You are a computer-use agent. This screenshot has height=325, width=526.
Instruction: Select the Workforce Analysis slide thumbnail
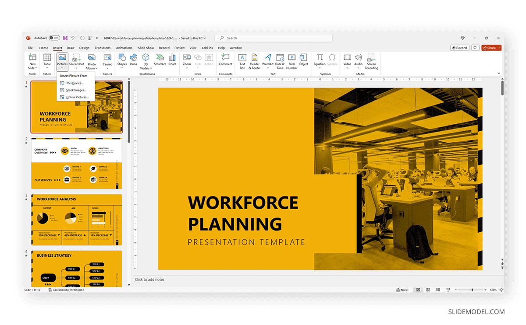point(76,219)
